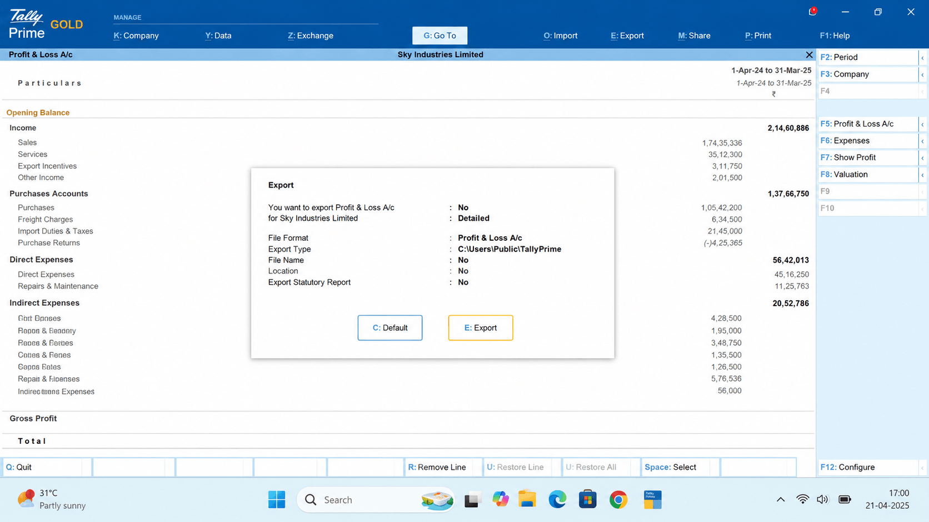Toggle the Export Statutory Report No value
The image size is (929, 522).
tap(463, 282)
